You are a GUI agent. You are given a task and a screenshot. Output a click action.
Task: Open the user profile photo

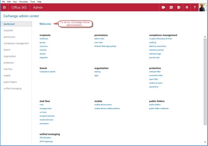tap(202, 7)
